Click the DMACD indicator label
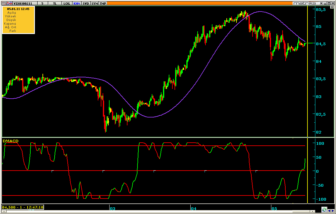The height and width of the screenshot is (214, 336). coord(10,141)
